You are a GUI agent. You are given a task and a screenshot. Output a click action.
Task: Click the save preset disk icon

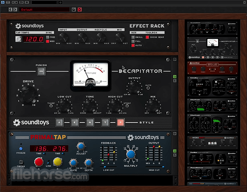point(73,10)
